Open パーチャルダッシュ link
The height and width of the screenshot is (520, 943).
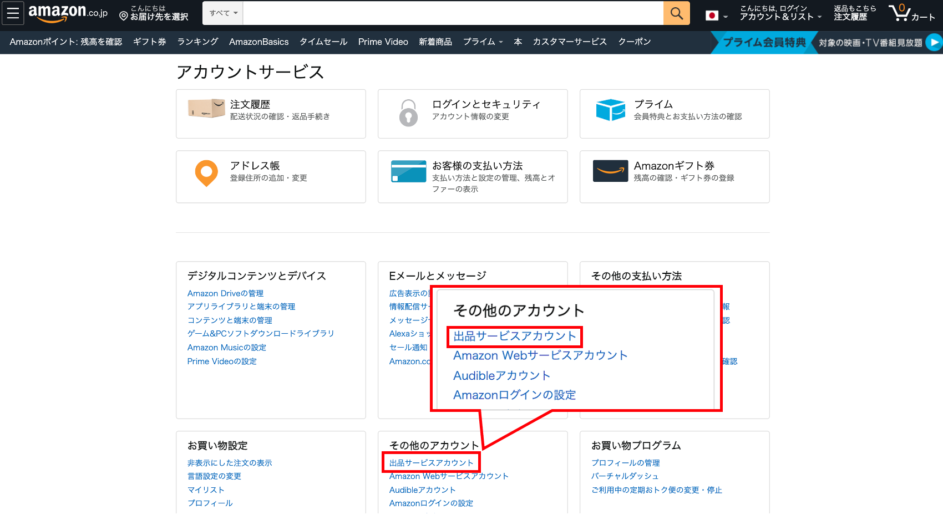(625, 476)
